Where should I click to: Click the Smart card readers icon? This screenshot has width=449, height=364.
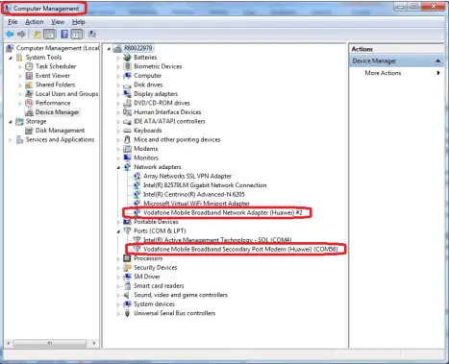(x=127, y=285)
